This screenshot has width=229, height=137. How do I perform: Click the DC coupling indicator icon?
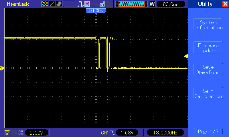(x=7, y=133)
